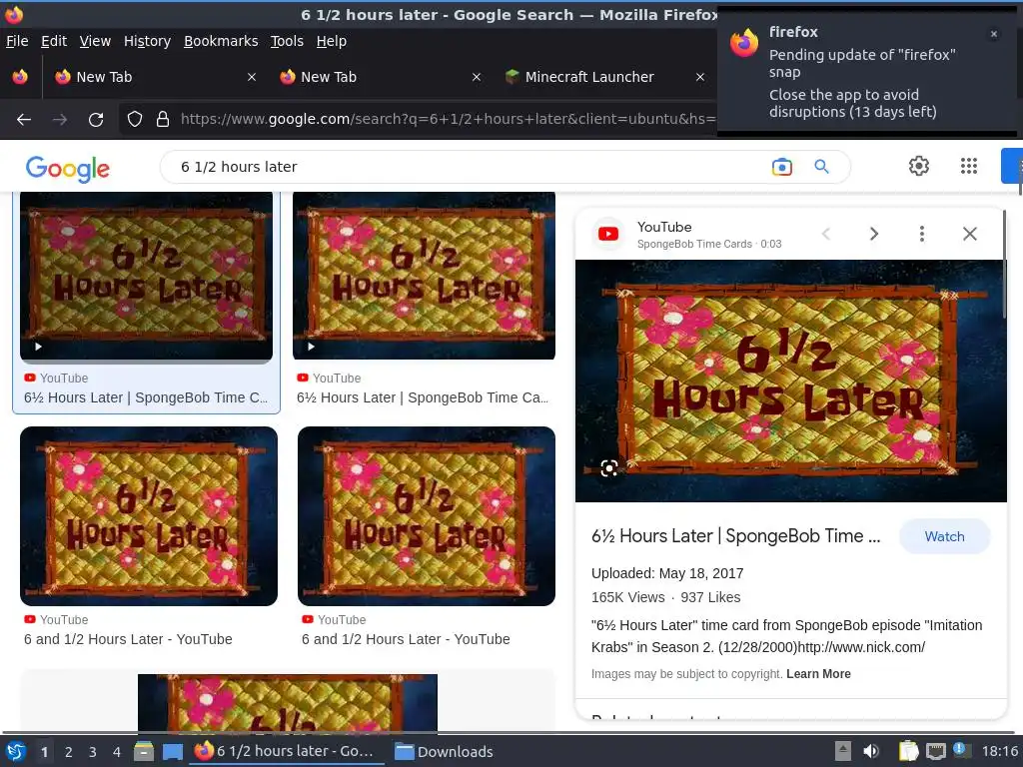This screenshot has height=767, width=1023.
Task: Open the preview panel three-dot menu
Action: click(x=922, y=234)
